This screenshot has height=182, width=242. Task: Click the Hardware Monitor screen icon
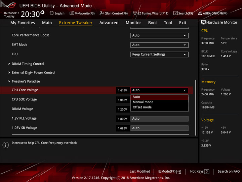coord(203,23)
